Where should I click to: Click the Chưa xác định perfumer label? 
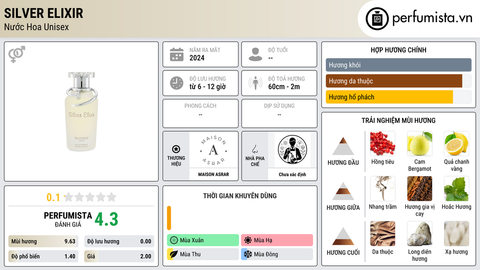292,174
